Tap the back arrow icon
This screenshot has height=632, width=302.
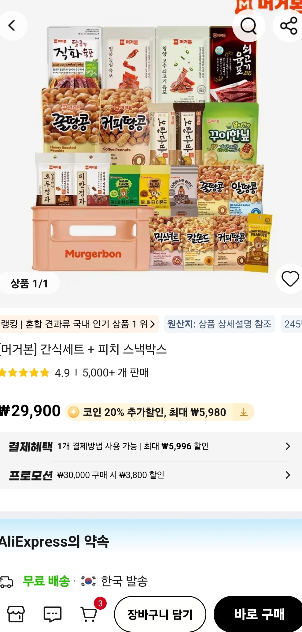point(12,25)
